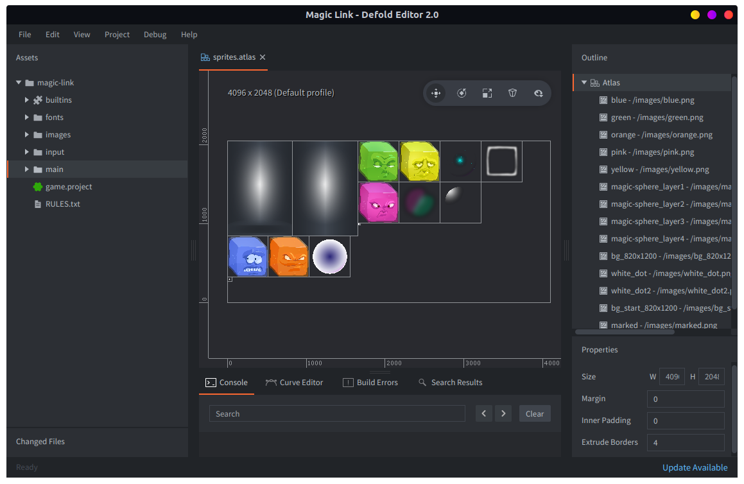Clear the console output
The image size is (744, 484).
point(534,413)
